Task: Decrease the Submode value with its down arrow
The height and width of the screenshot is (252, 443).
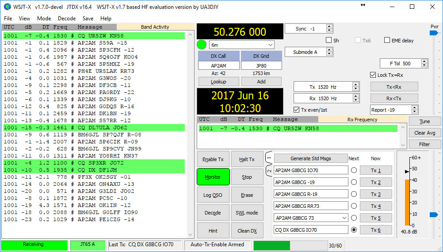Action: [329, 54]
